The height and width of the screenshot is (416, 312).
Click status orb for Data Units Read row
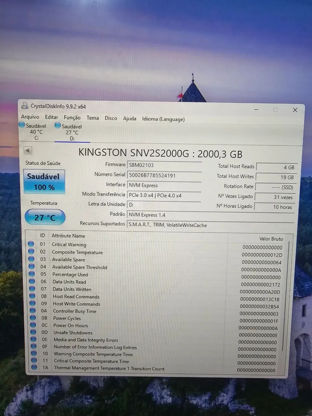[32, 281]
